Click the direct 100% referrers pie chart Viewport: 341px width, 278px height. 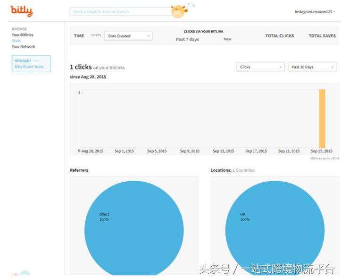[134, 227]
